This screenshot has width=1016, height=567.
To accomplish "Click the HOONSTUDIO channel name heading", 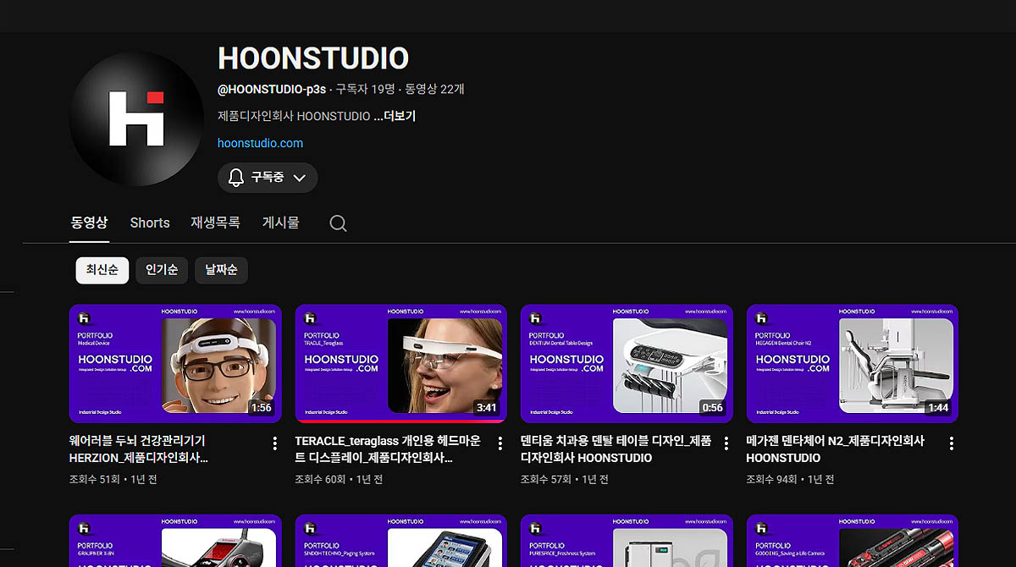I will click(313, 58).
